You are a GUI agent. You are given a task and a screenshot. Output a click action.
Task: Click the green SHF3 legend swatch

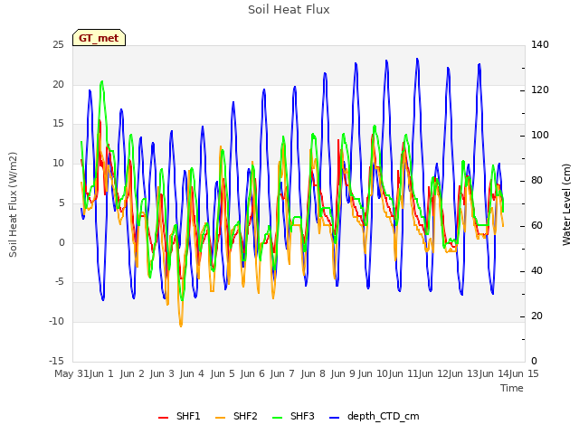tap(278, 418)
